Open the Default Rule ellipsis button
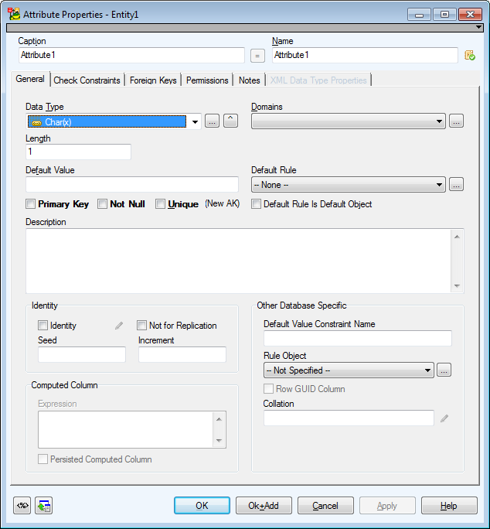The image size is (490, 529). (x=456, y=185)
